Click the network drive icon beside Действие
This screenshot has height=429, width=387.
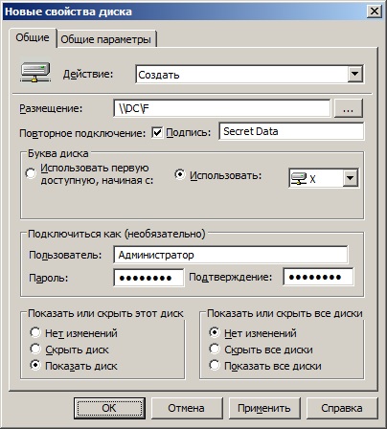[x=35, y=73]
